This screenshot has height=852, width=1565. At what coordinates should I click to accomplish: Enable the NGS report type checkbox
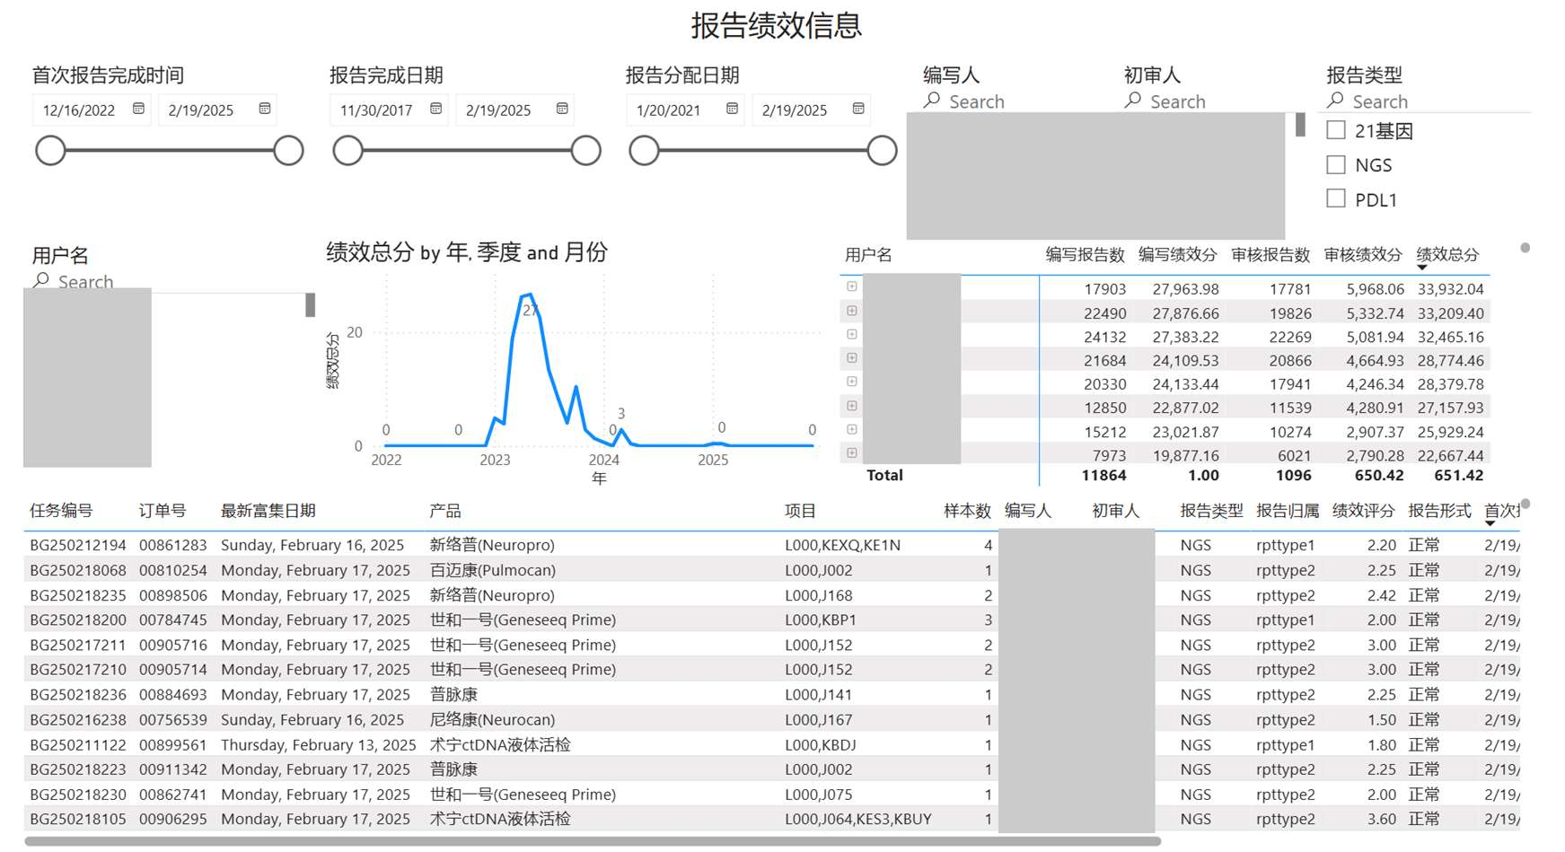click(x=1336, y=164)
